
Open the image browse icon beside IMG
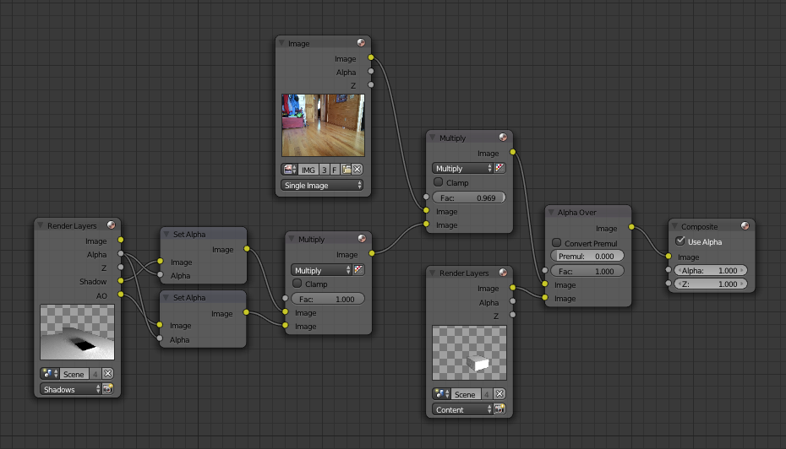coord(289,170)
